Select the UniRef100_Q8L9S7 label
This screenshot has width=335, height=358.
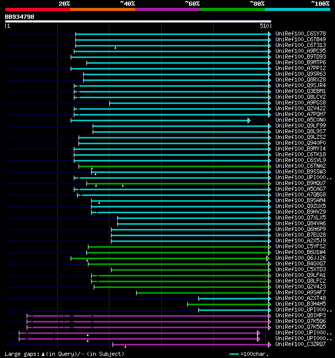tap(300, 131)
